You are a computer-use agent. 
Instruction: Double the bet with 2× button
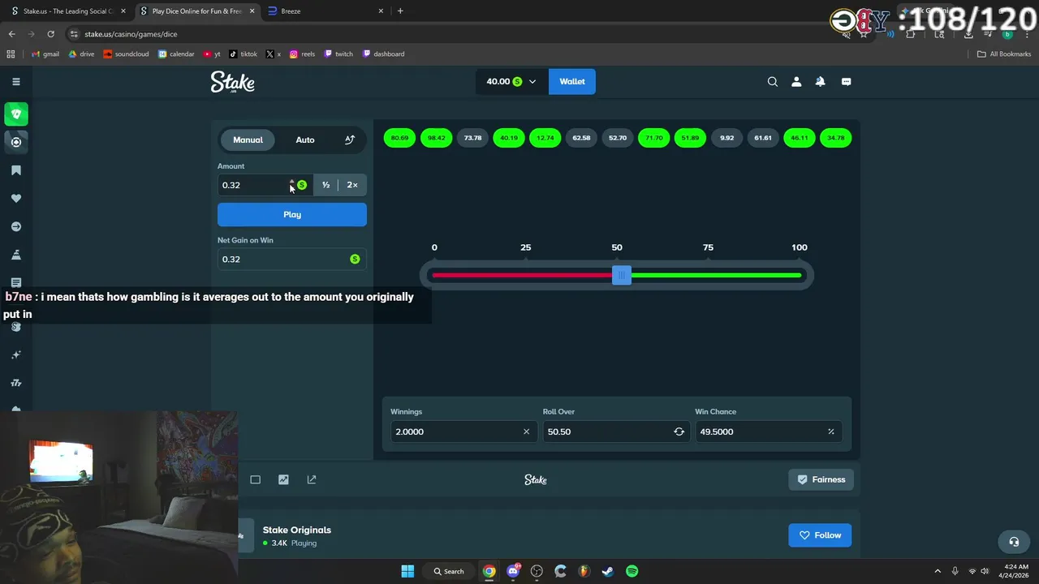pos(352,185)
